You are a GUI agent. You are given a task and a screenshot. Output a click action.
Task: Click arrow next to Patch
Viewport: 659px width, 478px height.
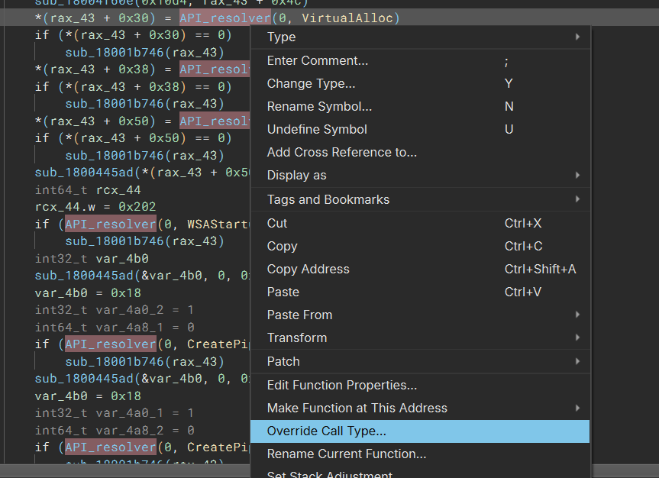click(578, 361)
